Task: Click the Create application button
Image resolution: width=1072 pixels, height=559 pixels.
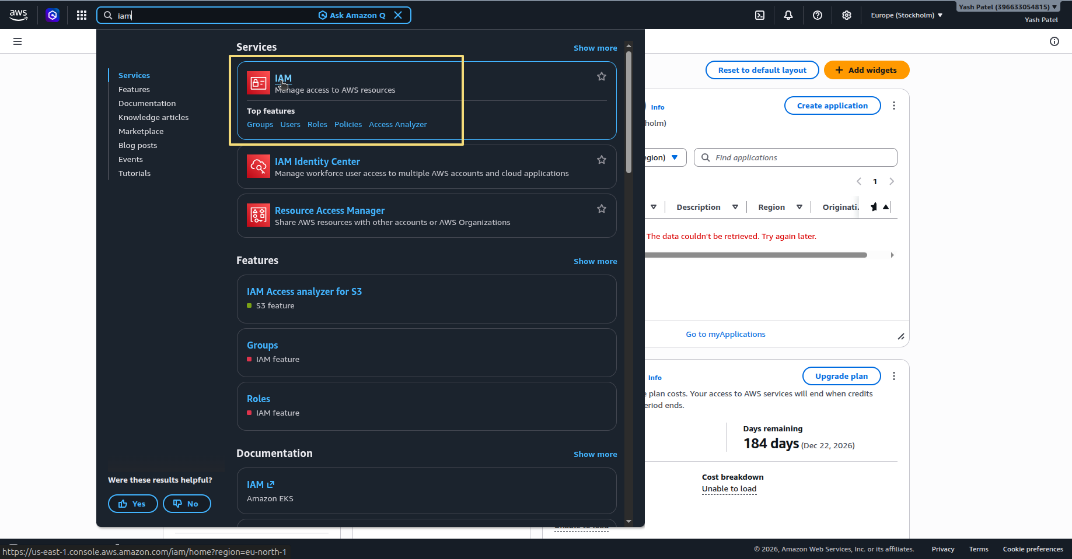Action: point(833,106)
